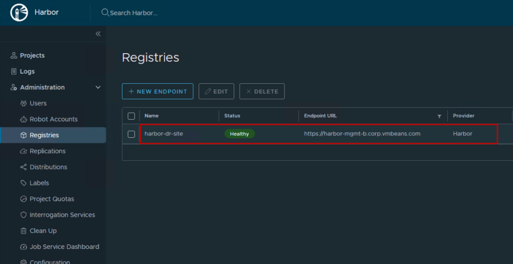Click the Harbor title in header
The image size is (513, 264).
47,13
